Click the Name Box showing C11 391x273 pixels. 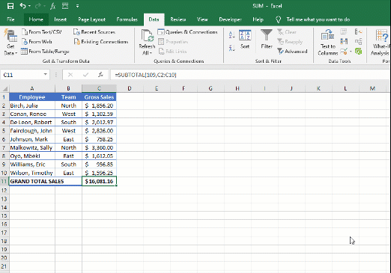(22, 75)
